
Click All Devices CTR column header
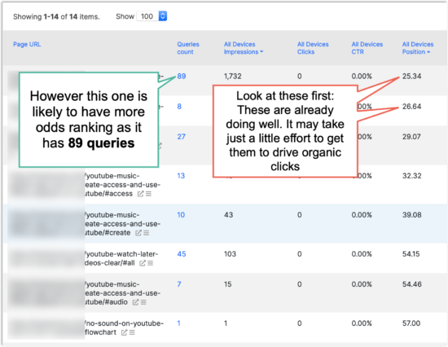click(367, 48)
